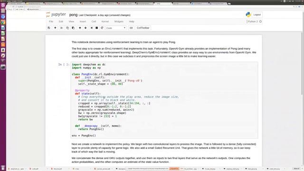Restart the kernel with the circular arrow
The image size is (304, 171).
pyautogui.click(x=102, y=28)
